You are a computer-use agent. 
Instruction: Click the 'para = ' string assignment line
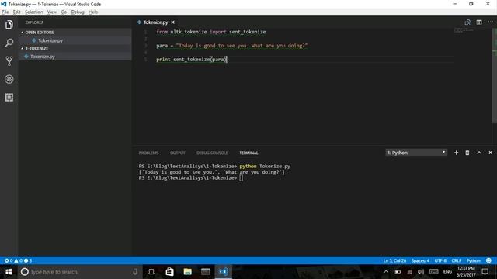click(x=231, y=46)
